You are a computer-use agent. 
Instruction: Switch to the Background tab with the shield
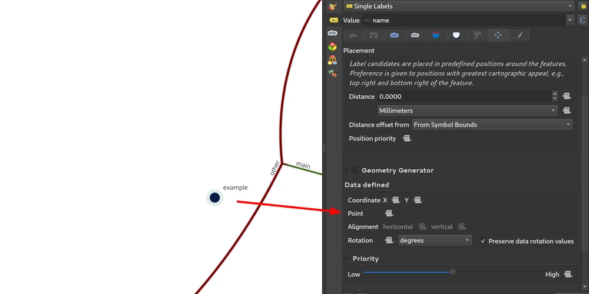click(x=436, y=35)
